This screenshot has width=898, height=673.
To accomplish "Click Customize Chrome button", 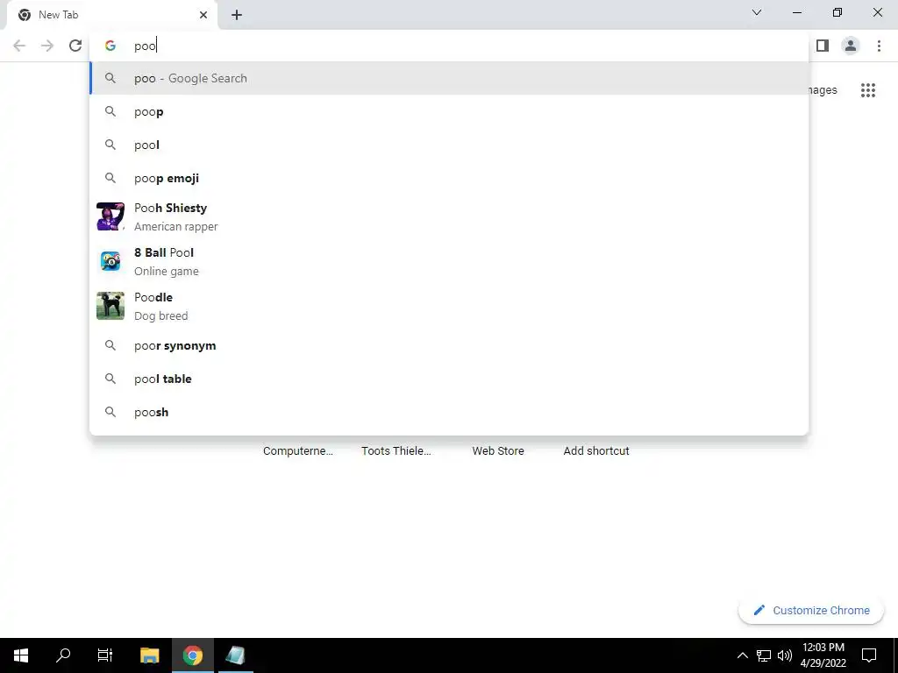I will coord(811,610).
